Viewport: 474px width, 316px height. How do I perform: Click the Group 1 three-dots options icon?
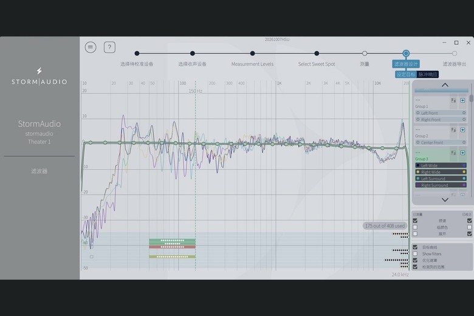point(417,100)
